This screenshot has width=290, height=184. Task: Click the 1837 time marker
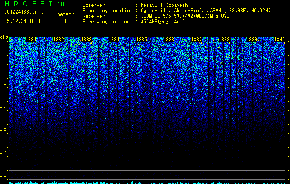[196, 40]
